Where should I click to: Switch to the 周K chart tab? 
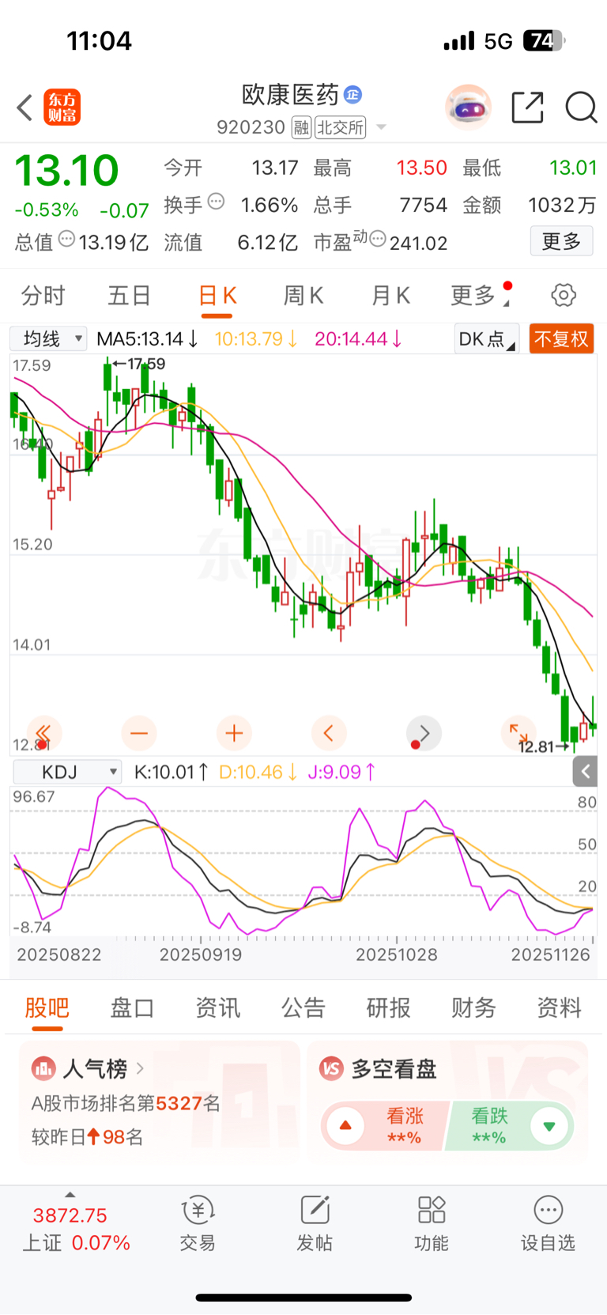(x=303, y=296)
